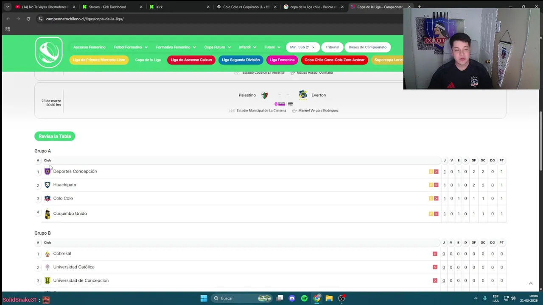
Task: Open Liga Segunda División
Action: pyautogui.click(x=241, y=60)
